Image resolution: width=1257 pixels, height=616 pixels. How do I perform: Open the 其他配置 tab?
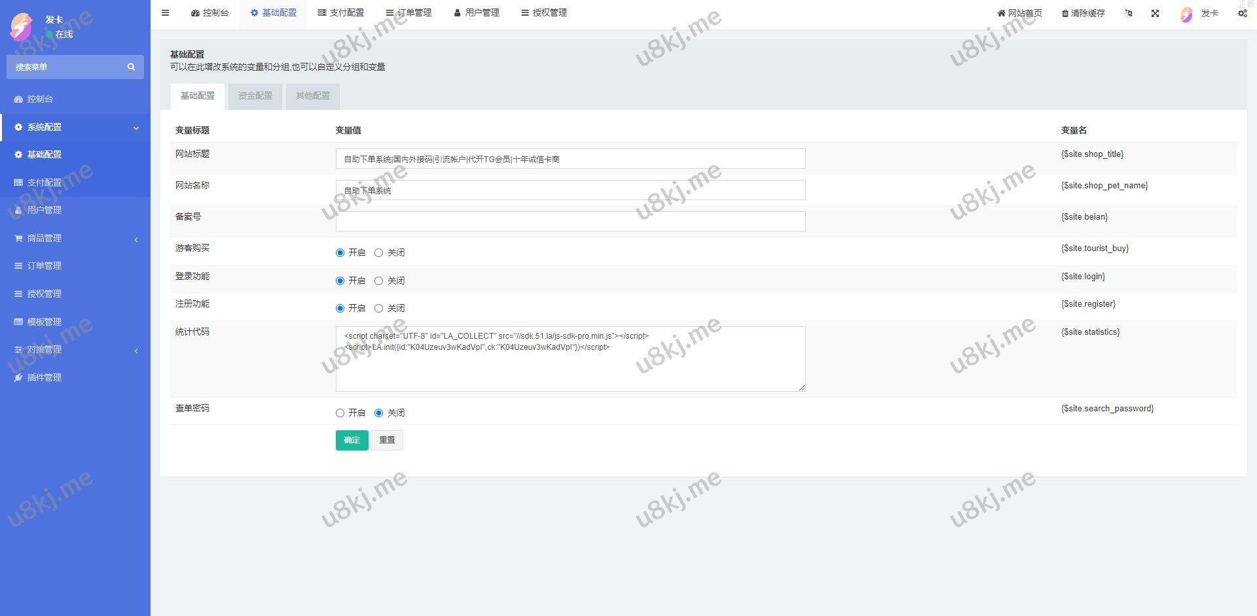(x=312, y=96)
